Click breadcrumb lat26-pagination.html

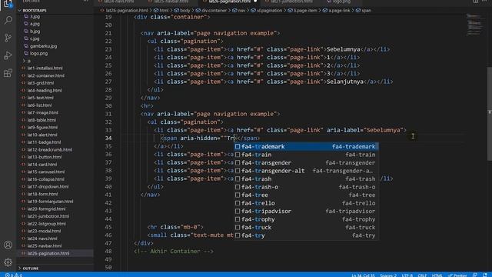127,10
